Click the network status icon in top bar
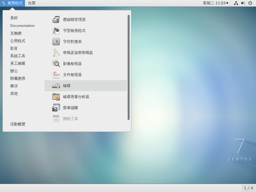 click(236, 3)
